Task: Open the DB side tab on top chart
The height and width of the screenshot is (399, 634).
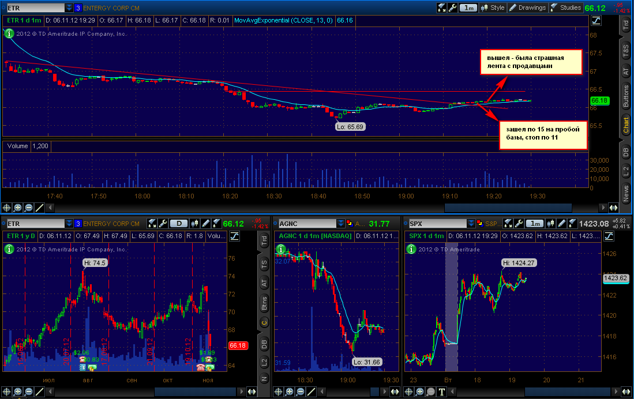Action: 625,152
